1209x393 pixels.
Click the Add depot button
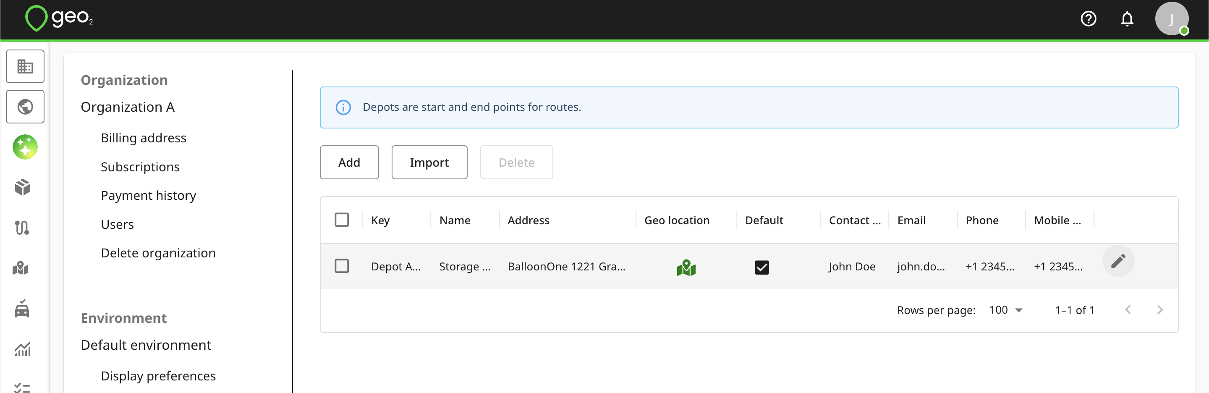(349, 162)
